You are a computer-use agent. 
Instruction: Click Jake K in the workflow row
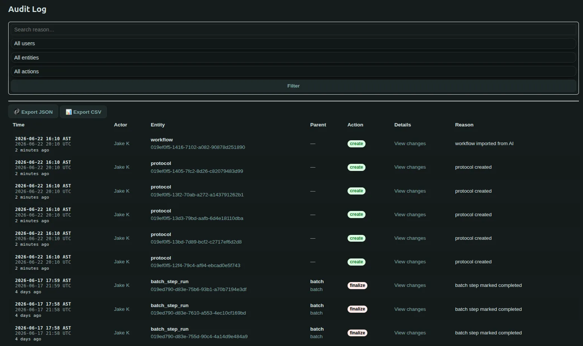click(x=122, y=144)
